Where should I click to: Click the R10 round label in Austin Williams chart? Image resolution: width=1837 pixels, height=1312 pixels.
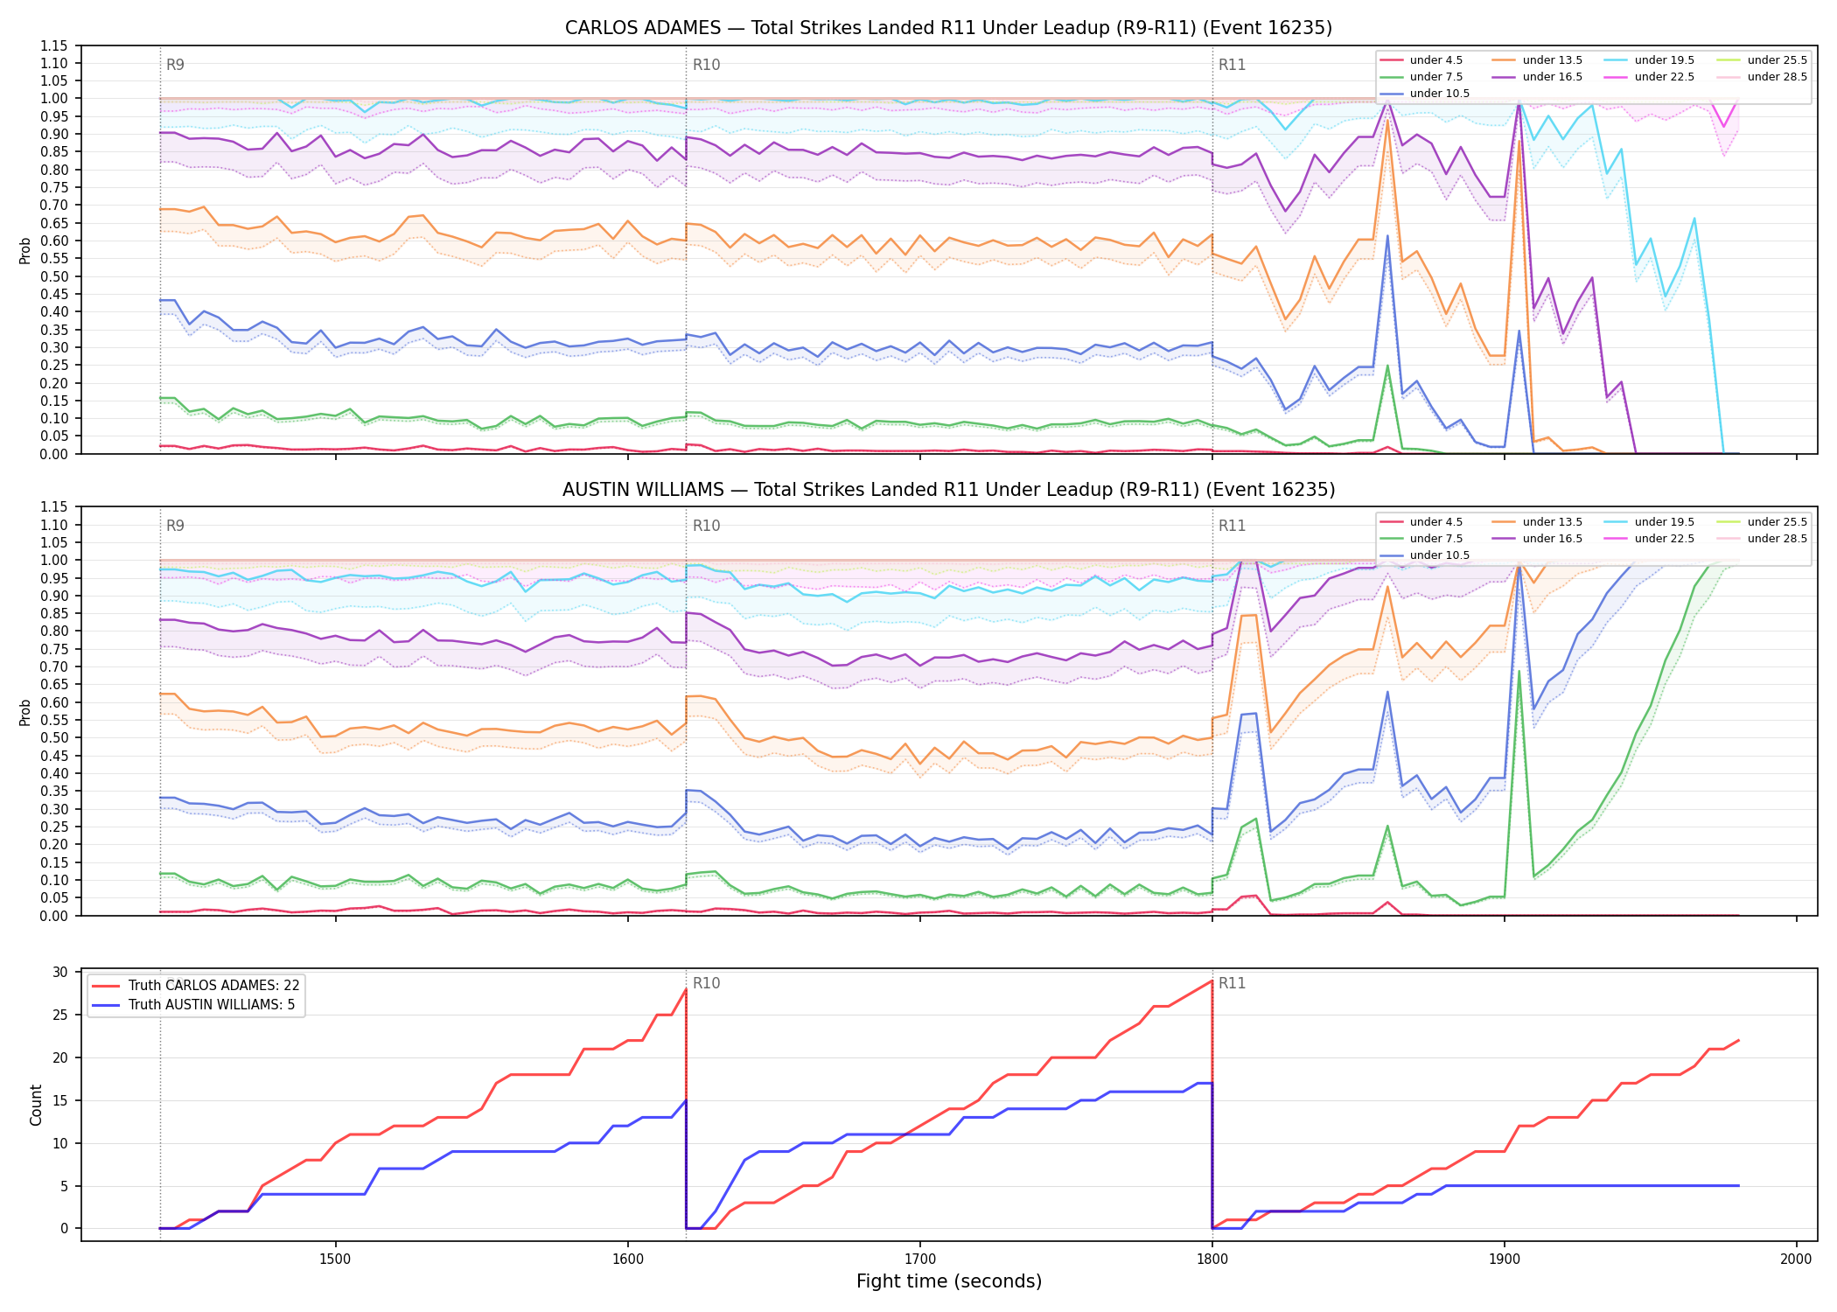click(706, 526)
